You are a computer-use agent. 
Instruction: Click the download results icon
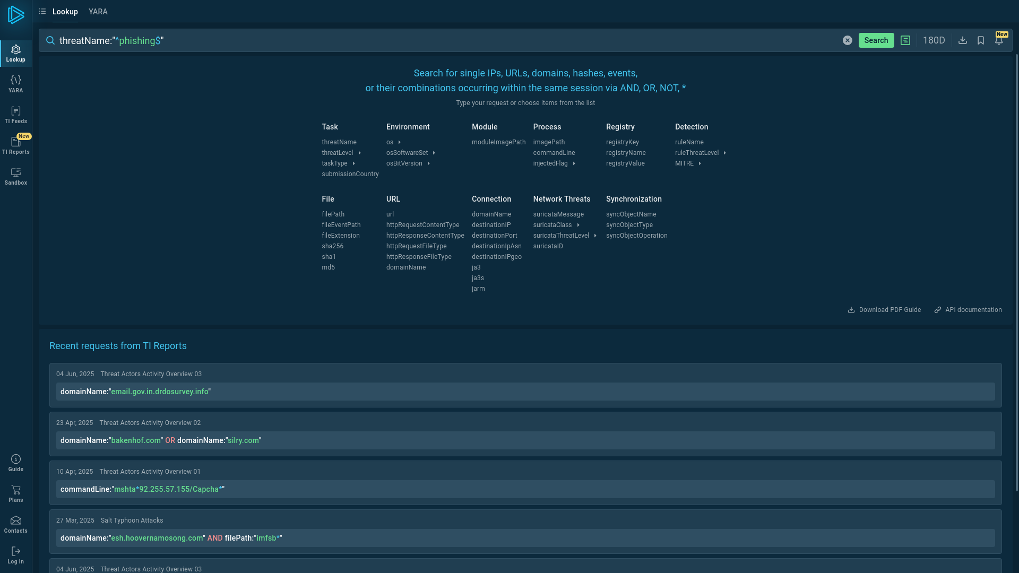963,40
